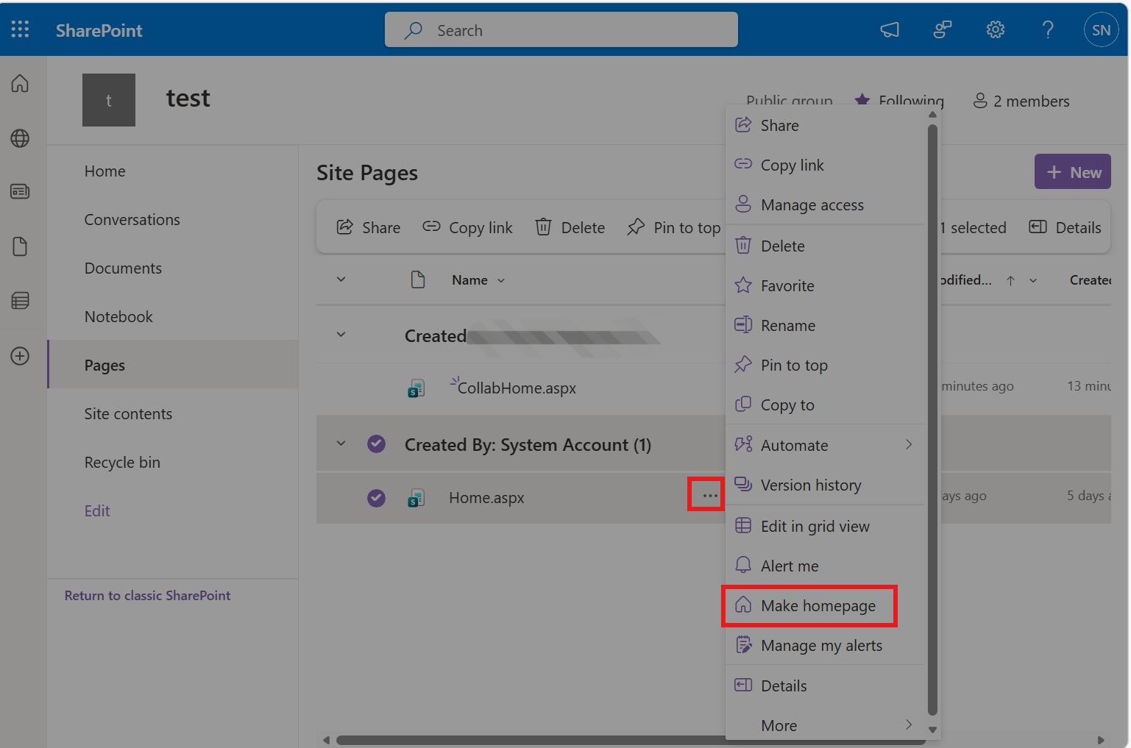
Task: Open the Home.aspx page link
Action: (x=486, y=498)
